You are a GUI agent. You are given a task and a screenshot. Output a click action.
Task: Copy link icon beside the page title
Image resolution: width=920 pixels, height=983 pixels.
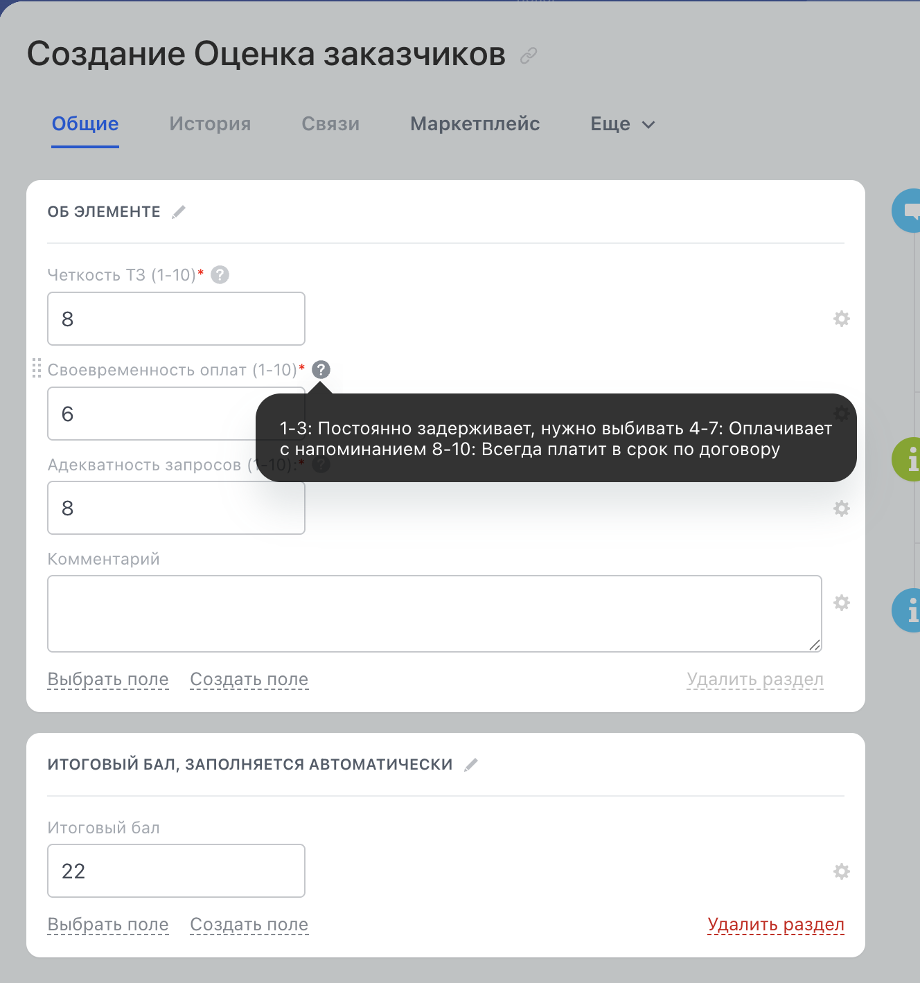click(529, 55)
